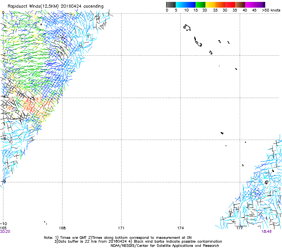Click the red 30-35 knots legend segment
The width and height of the screenshot is (282, 248).
tap(230, 5)
